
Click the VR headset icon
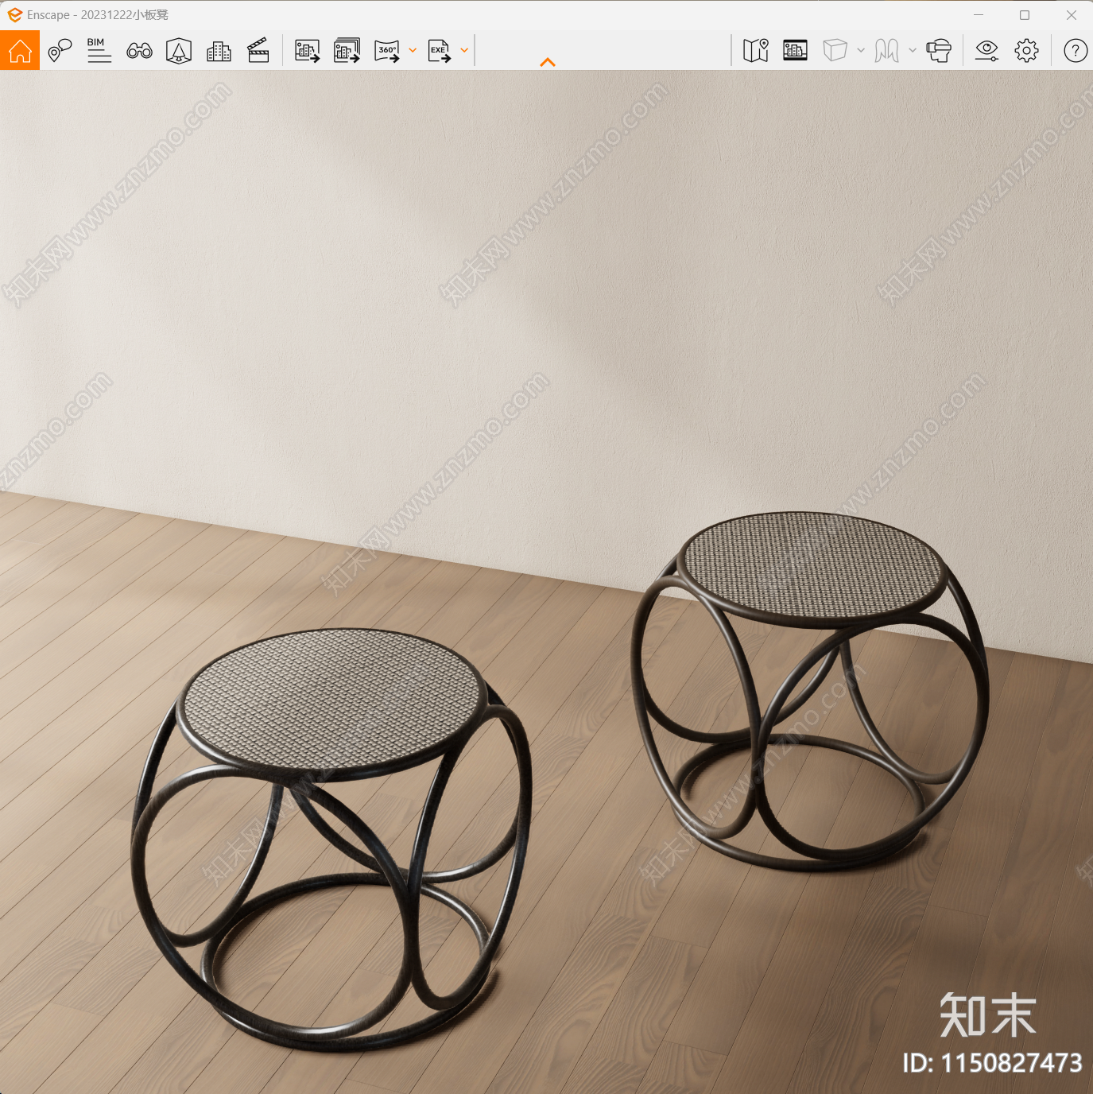pyautogui.click(x=939, y=51)
